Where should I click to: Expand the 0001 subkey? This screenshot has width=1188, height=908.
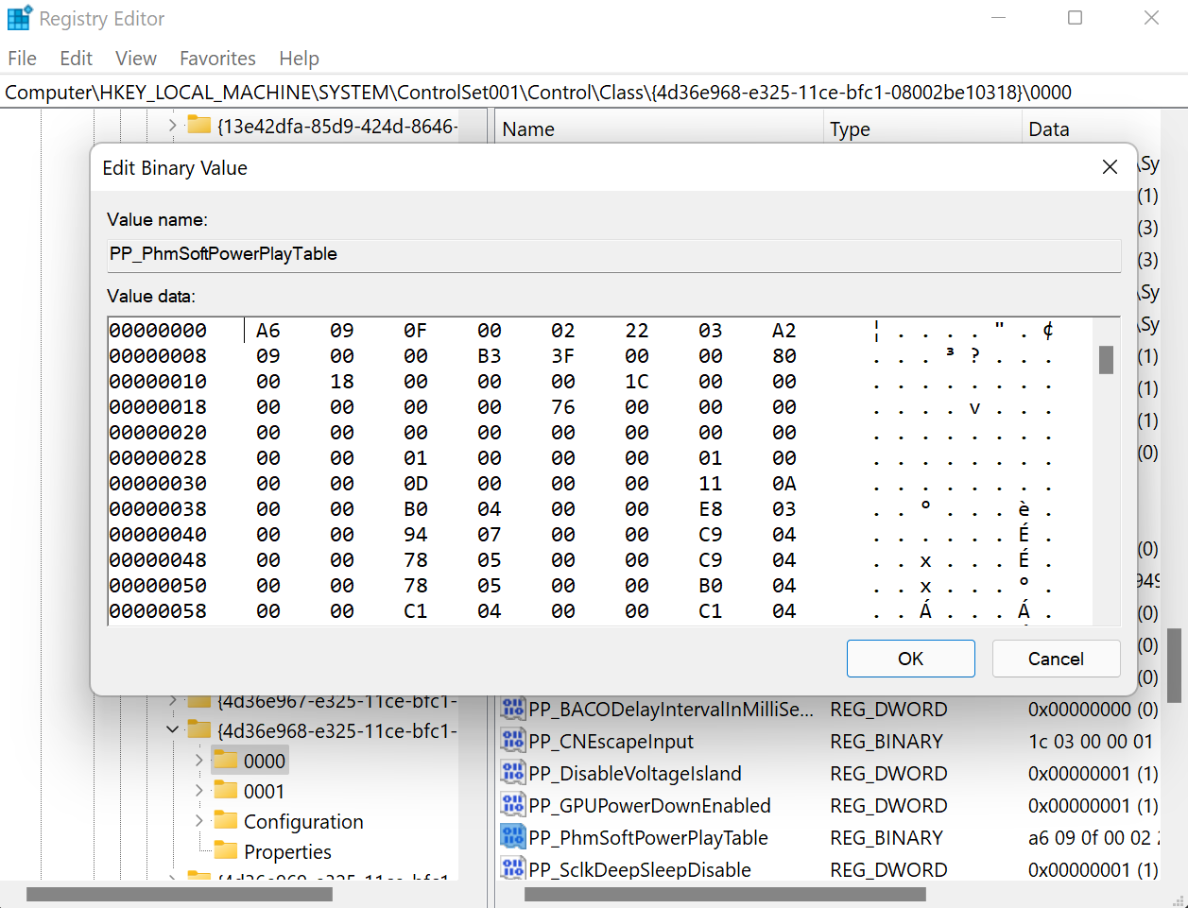(198, 791)
